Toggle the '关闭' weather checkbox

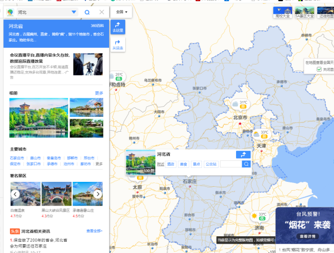pos(319,70)
